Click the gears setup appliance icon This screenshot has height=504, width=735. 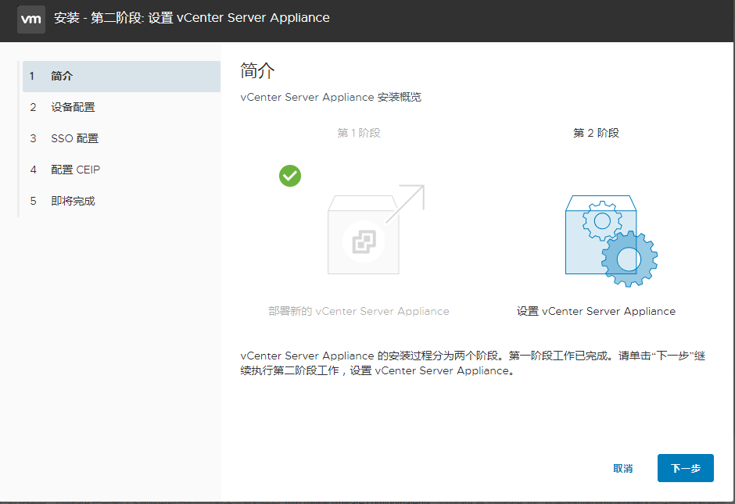click(x=611, y=241)
